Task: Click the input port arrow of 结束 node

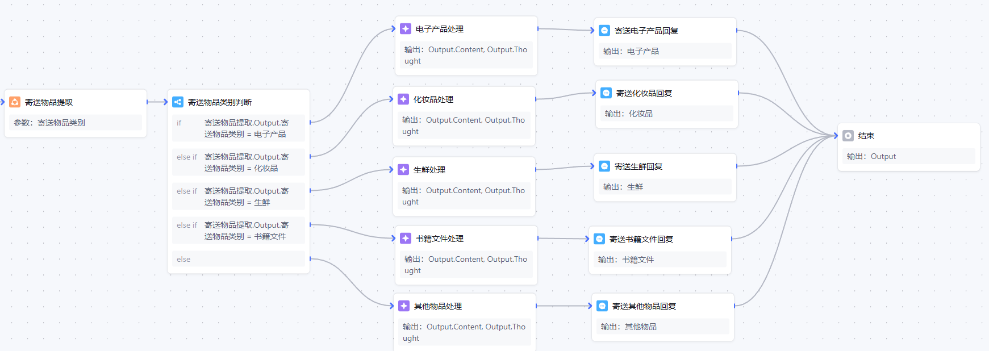Action: 836,136
